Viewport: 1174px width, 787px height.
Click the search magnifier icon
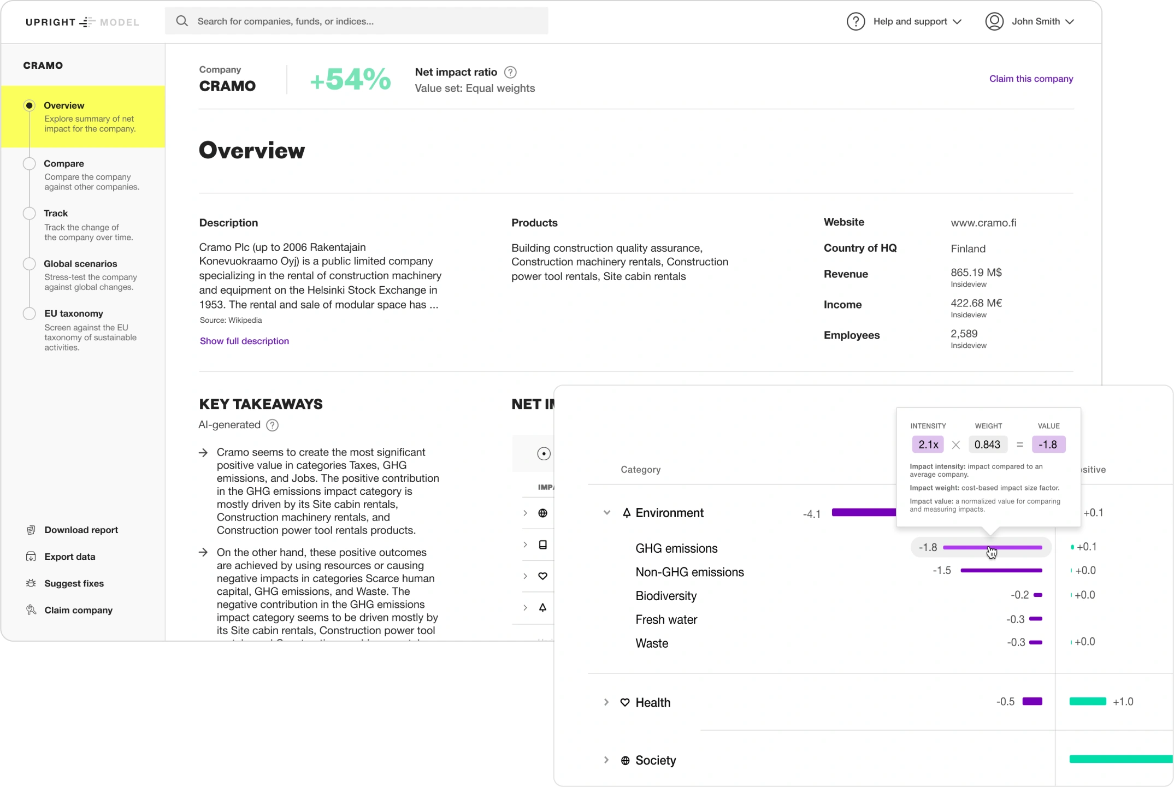(x=182, y=21)
